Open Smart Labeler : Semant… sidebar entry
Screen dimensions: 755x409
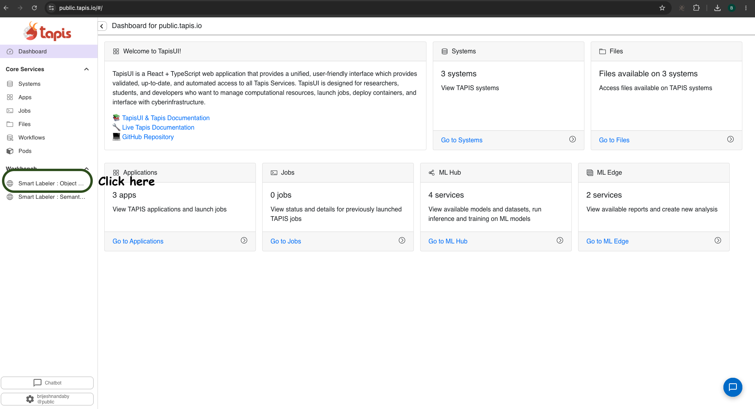[x=49, y=197]
